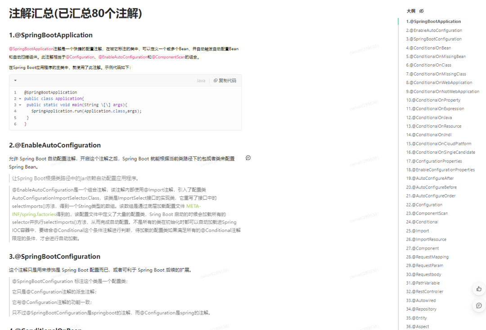Select 12.@ConditionalOnJava in outline
The image size is (486, 330).
pos(429,118)
